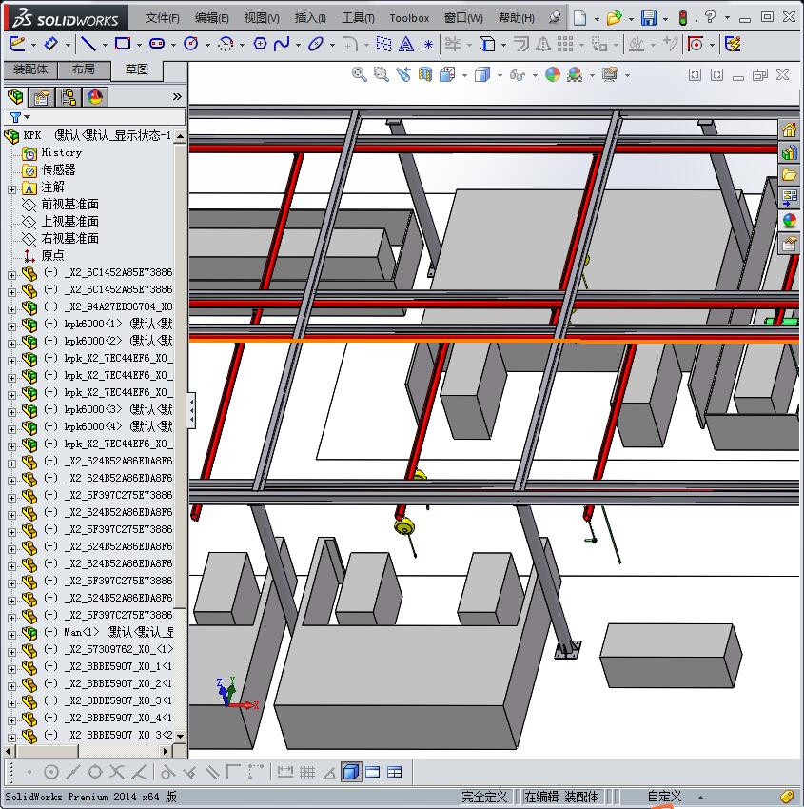
Task: Toggle the Tangent snap icon
Action: tap(167, 772)
